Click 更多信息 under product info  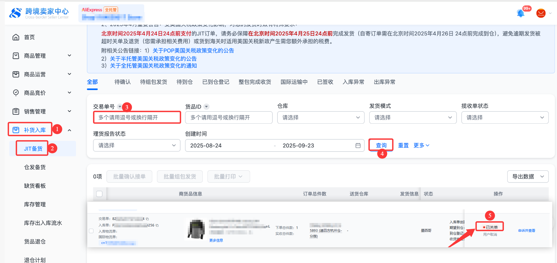coord(216,240)
